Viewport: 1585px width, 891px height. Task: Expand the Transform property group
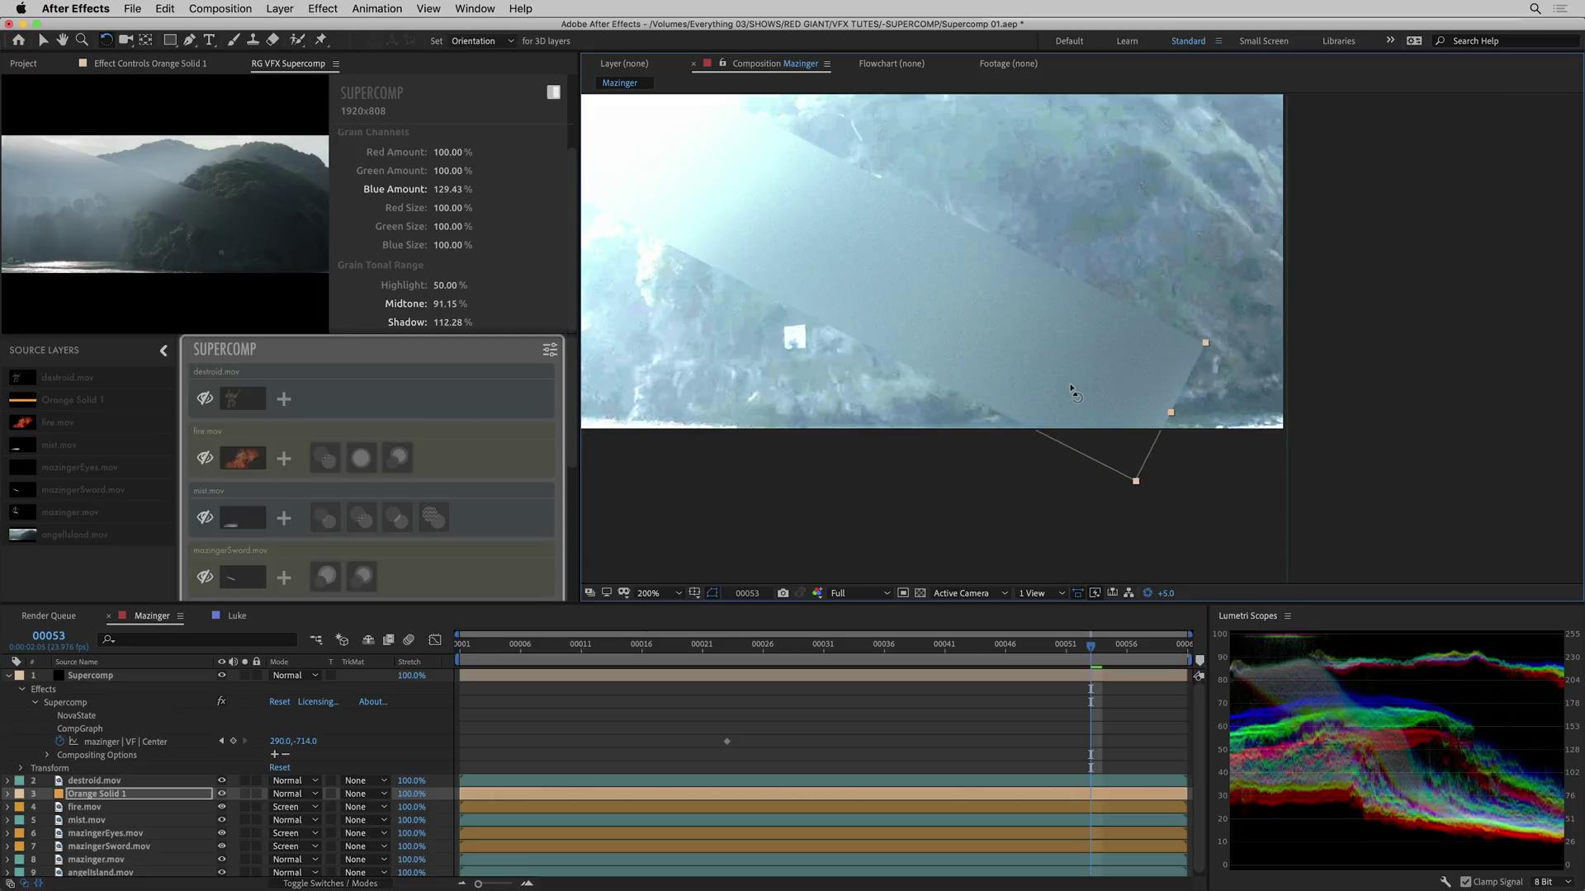(x=21, y=768)
